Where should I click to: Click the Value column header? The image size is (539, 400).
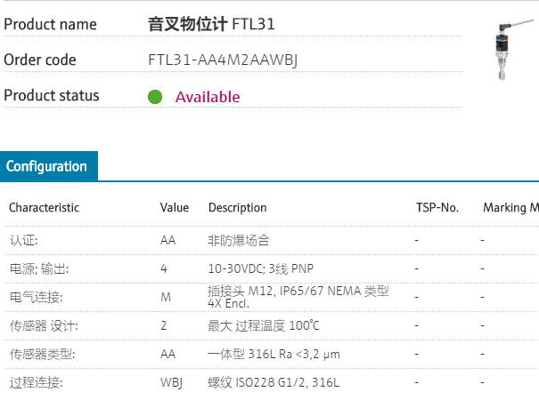[x=175, y=208]
